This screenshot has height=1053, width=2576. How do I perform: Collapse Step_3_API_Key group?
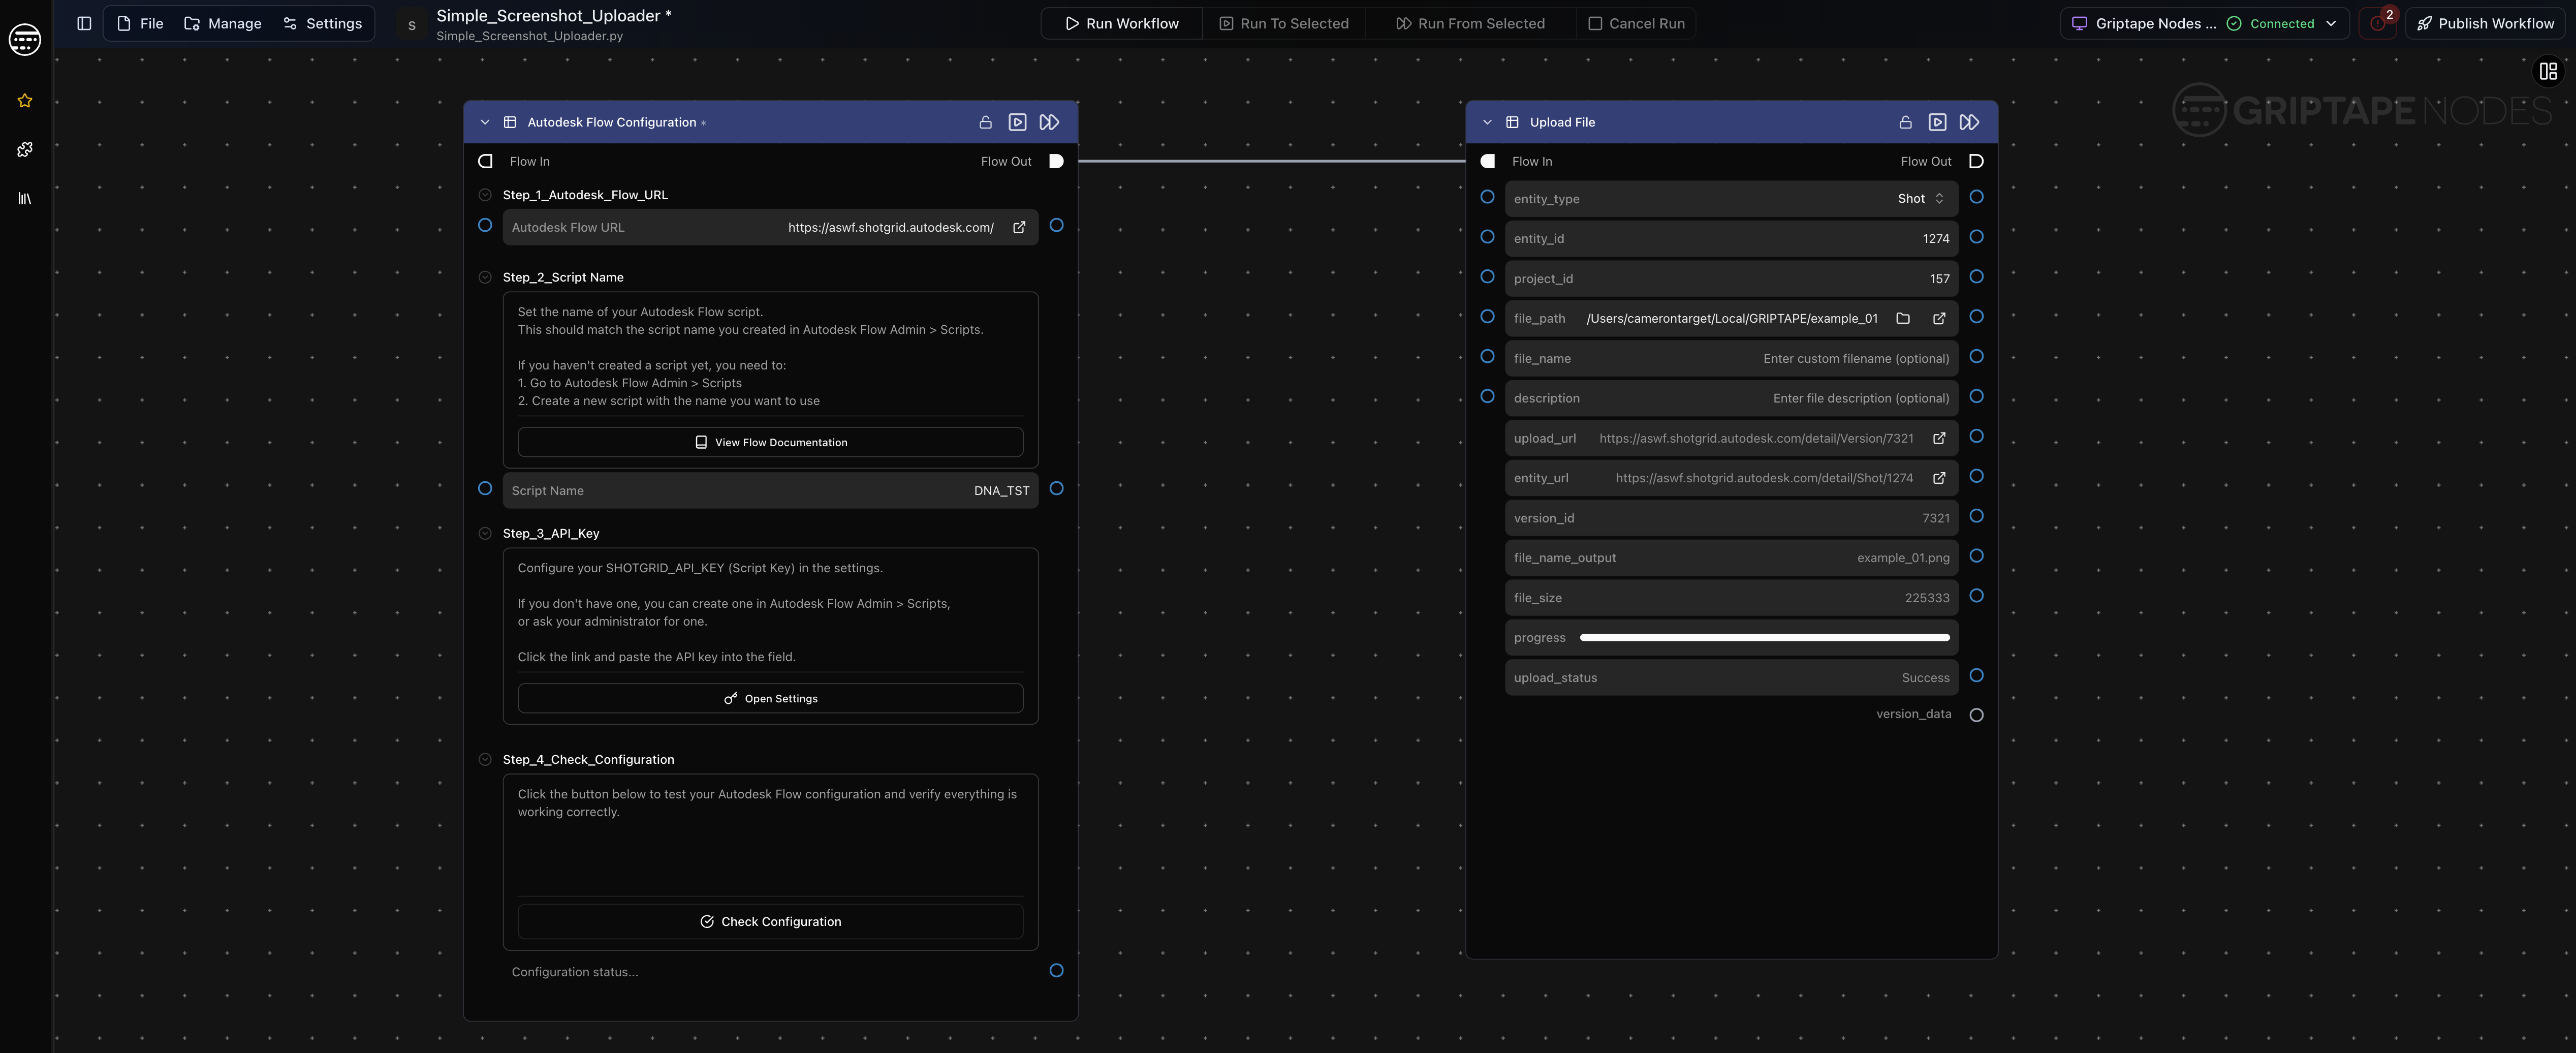click(x=485, y=534)
